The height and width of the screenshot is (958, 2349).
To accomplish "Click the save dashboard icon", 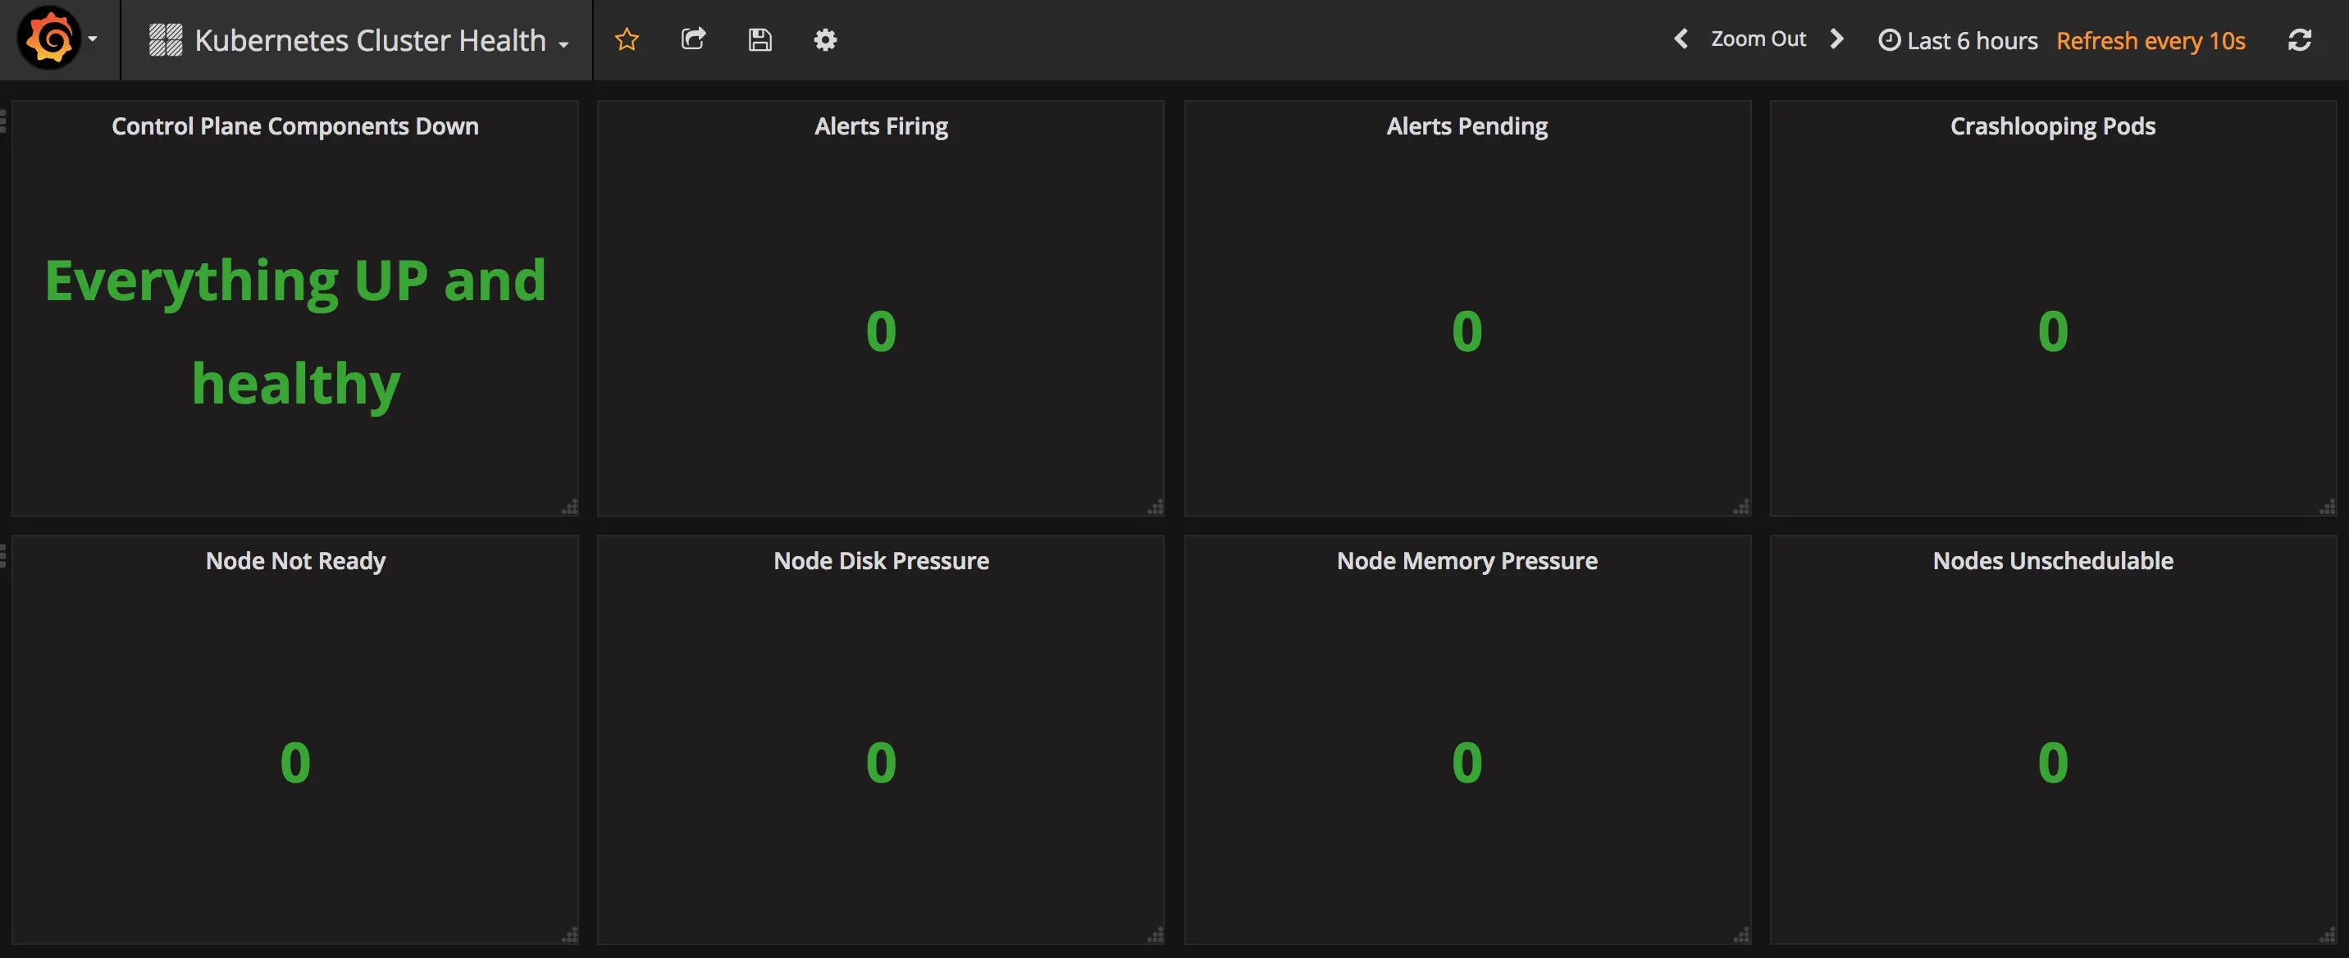I will [x=759, y=39].
